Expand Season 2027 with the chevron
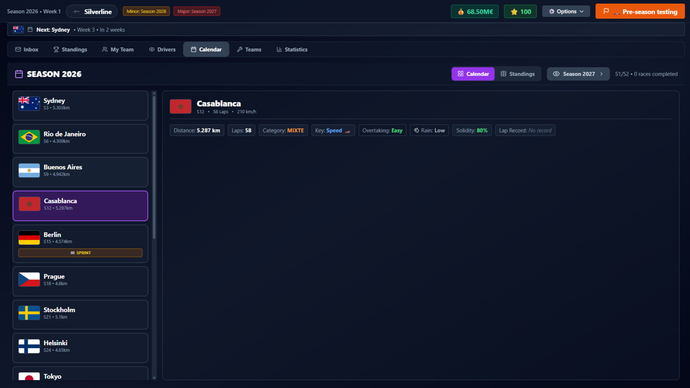The height and width of the screenshot is (388, 690). pyautogui.click(x=601, y=74)
